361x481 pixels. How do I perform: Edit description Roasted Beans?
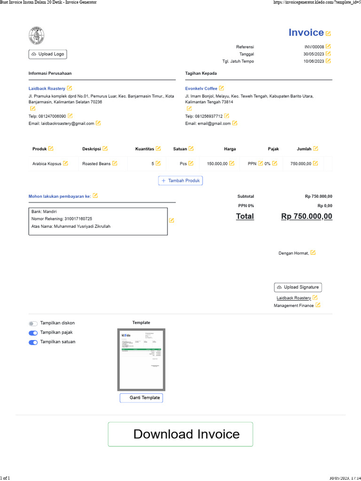(x=115, y=163)
